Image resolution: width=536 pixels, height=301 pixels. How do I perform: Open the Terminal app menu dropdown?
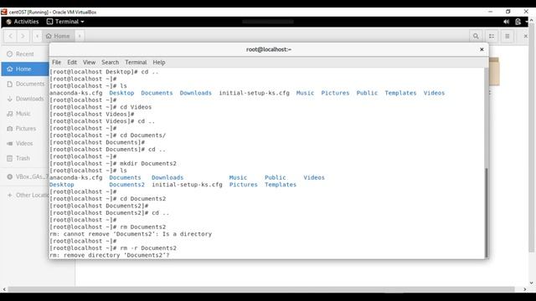[65, 22]
